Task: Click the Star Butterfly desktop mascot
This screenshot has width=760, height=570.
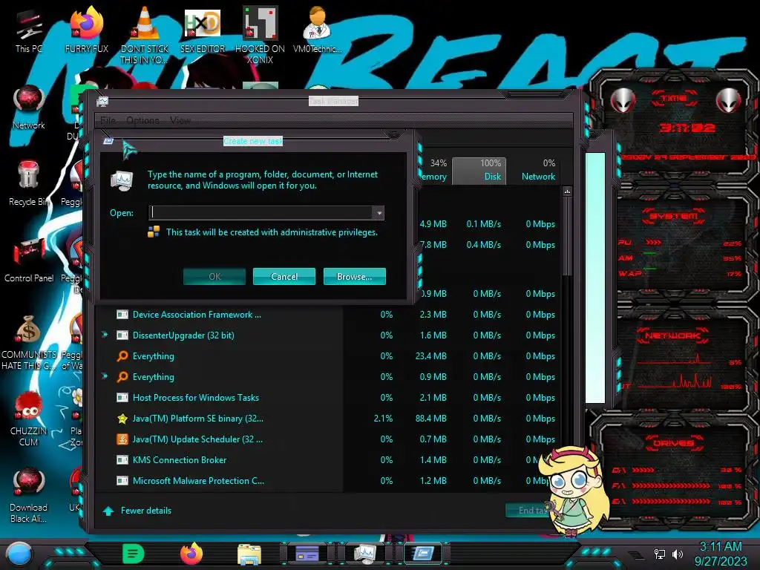Action: tap(575, 491)
